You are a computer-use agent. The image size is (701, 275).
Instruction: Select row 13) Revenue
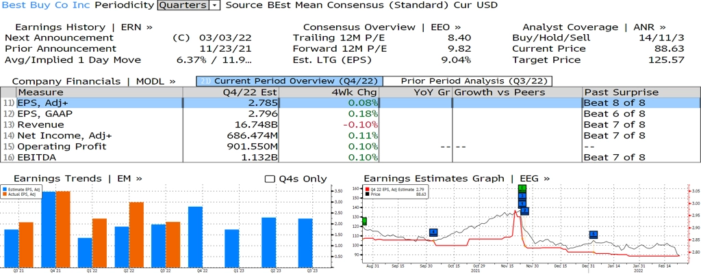[x=350, y=125]
